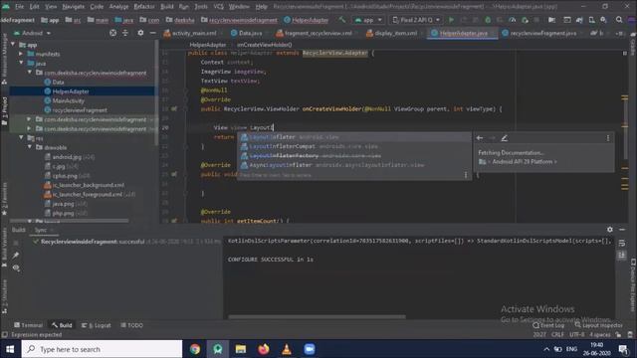Click the Select Opened File target icon in Project panel
The height and width of the screenshot is (358, 637).
pyautogui.click(x=112, y=33)
